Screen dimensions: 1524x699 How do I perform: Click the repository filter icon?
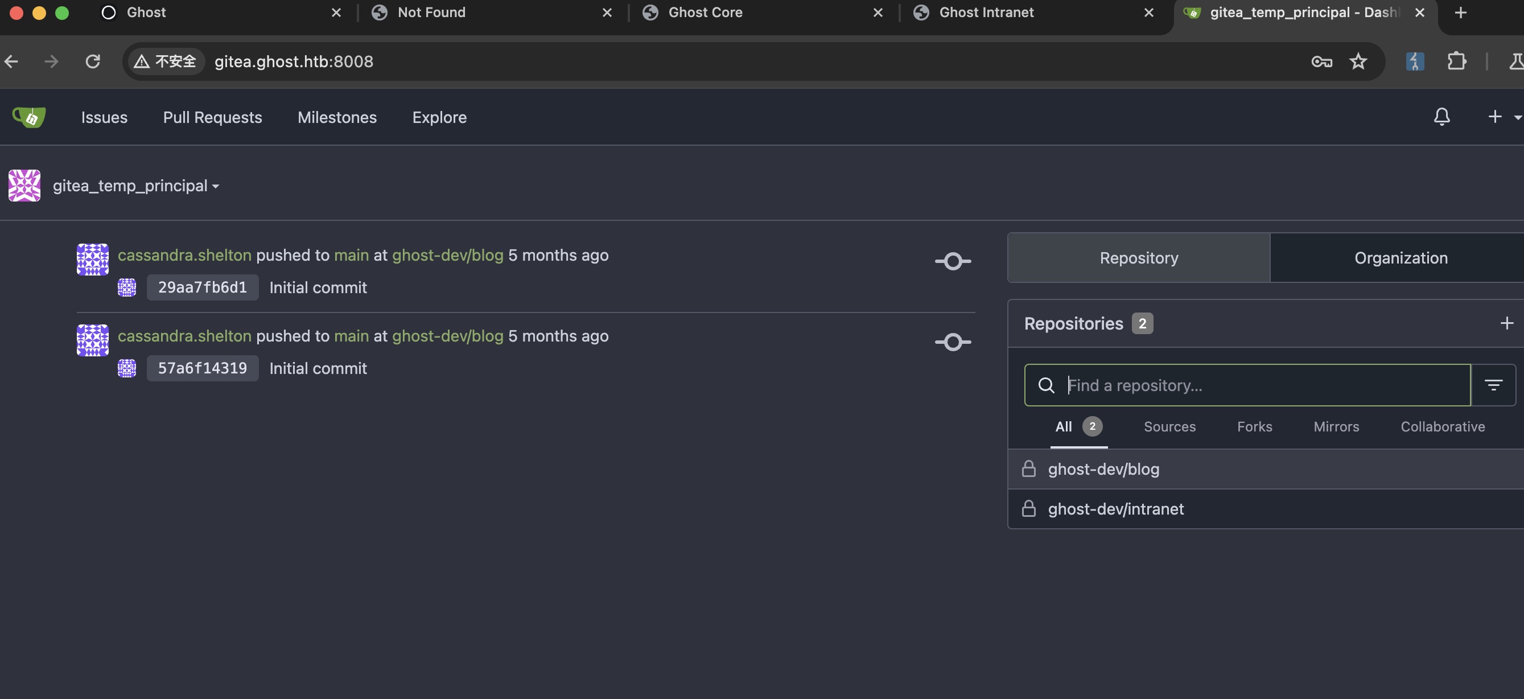(x=1493, y=385)
